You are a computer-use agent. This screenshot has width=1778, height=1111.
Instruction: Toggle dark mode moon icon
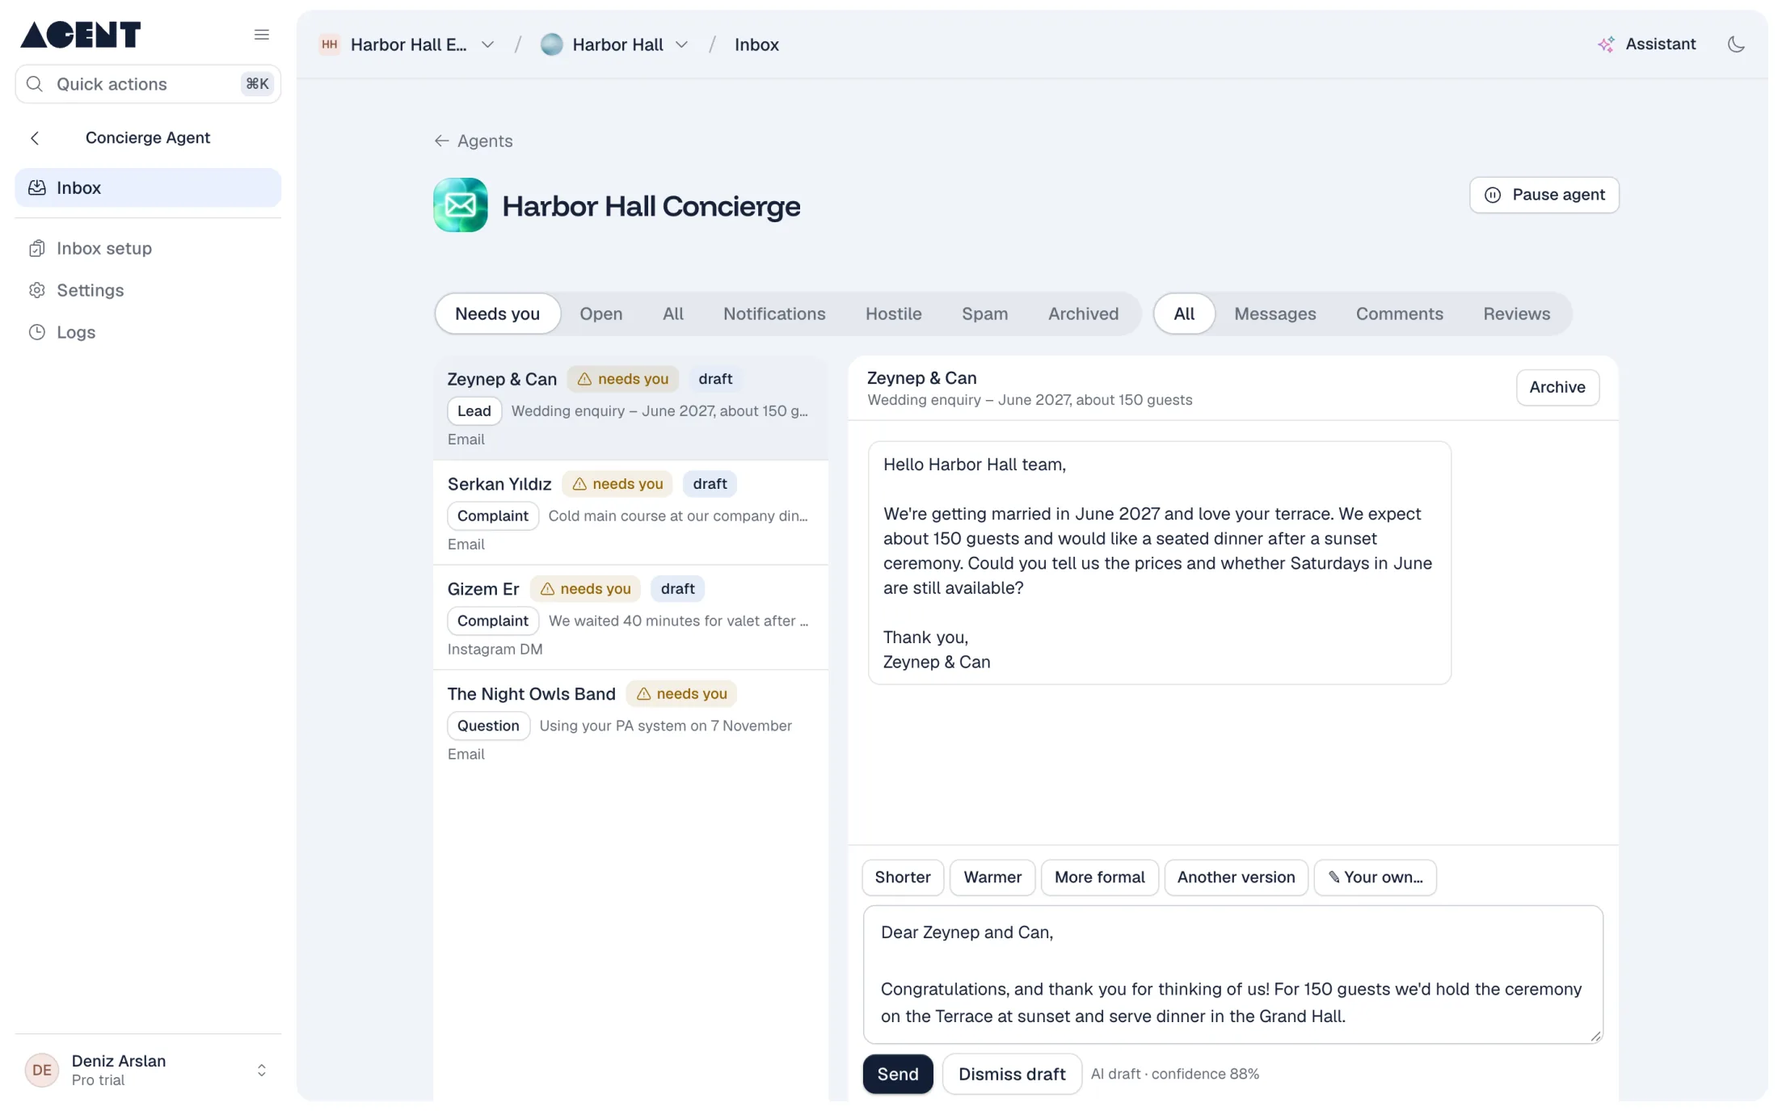point(1735,44)
